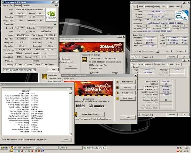Click the Edit Description button
This screenshot has width=191, height=153.
click(x=128, y=82)
